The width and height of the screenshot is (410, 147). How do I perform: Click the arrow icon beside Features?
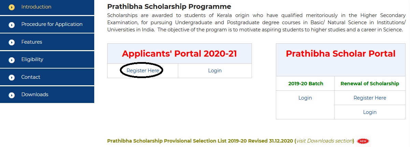(x=12, y=42)
